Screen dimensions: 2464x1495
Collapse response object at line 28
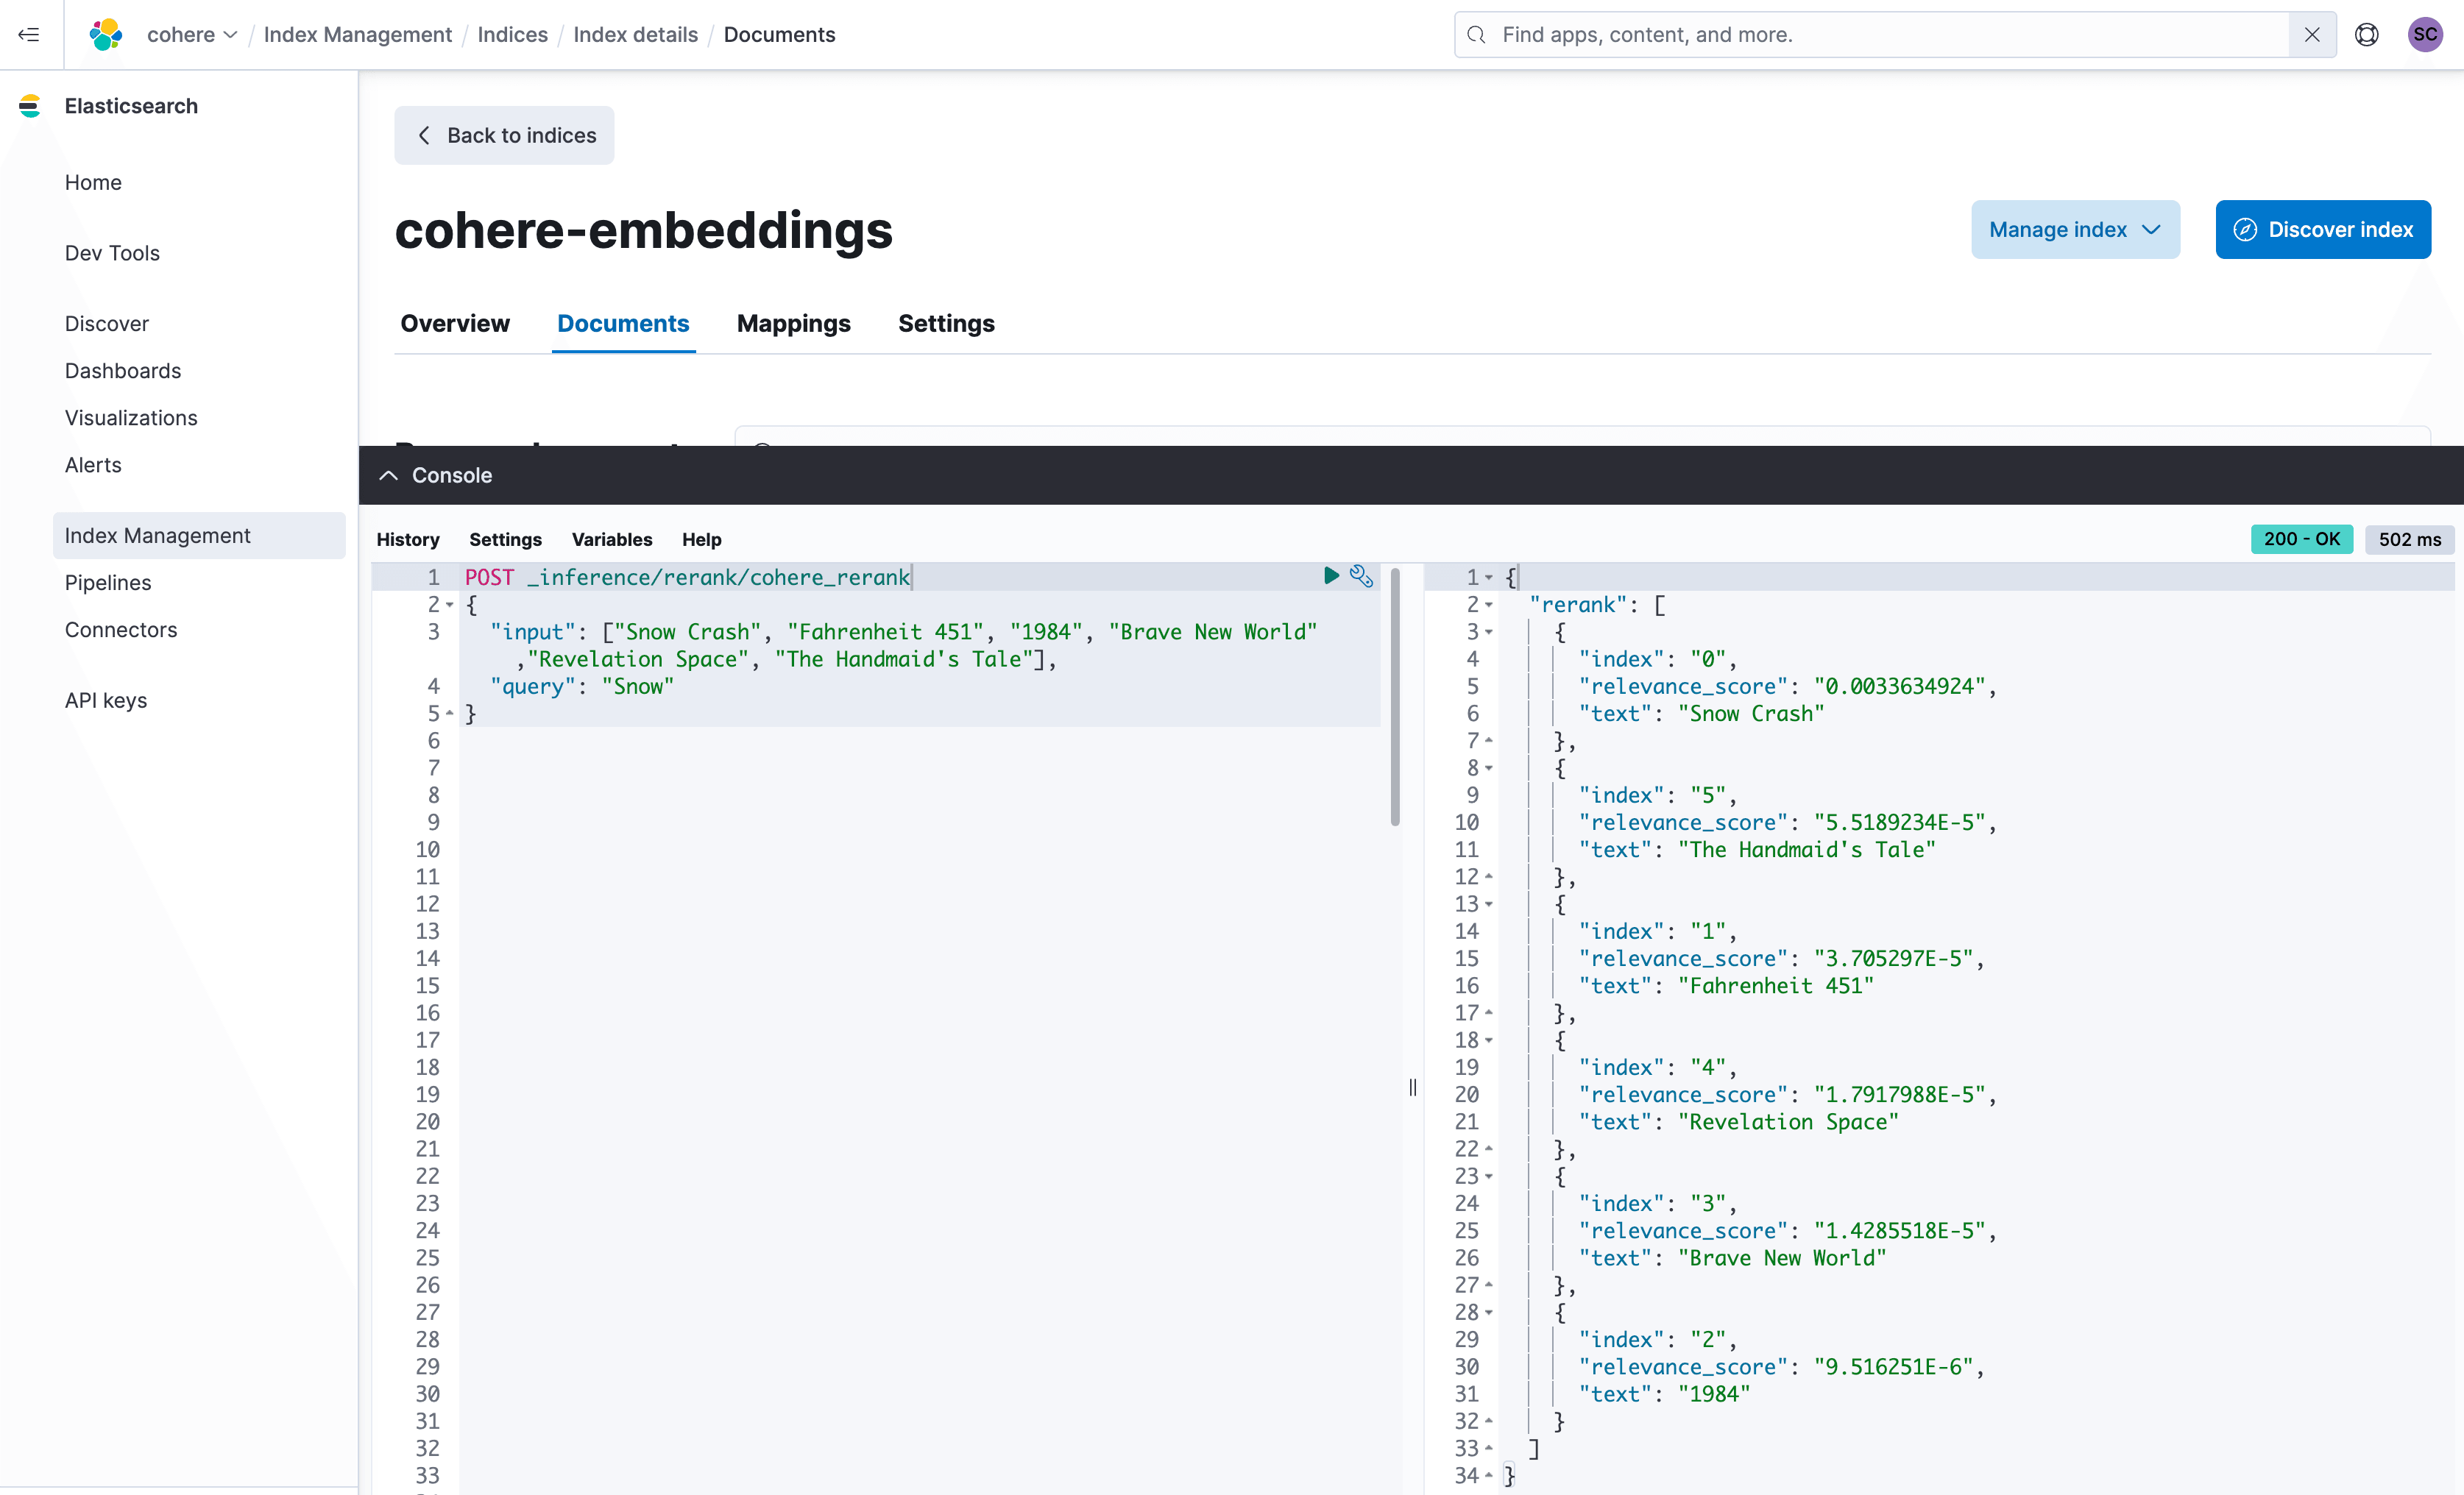[x=1489, y=1313]
